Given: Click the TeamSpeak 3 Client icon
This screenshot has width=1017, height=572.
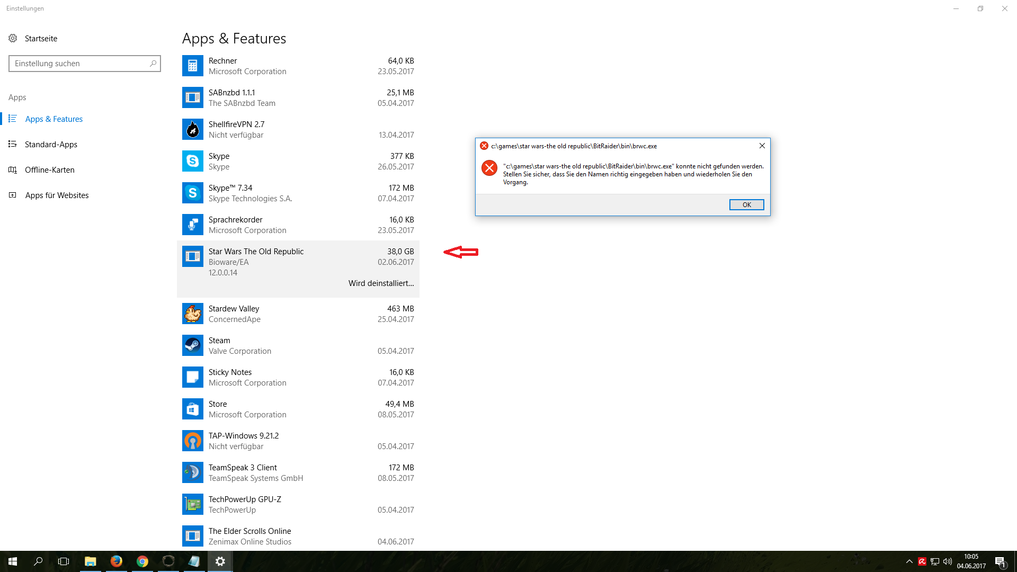Looking at the screenshot, I should 192,472.
